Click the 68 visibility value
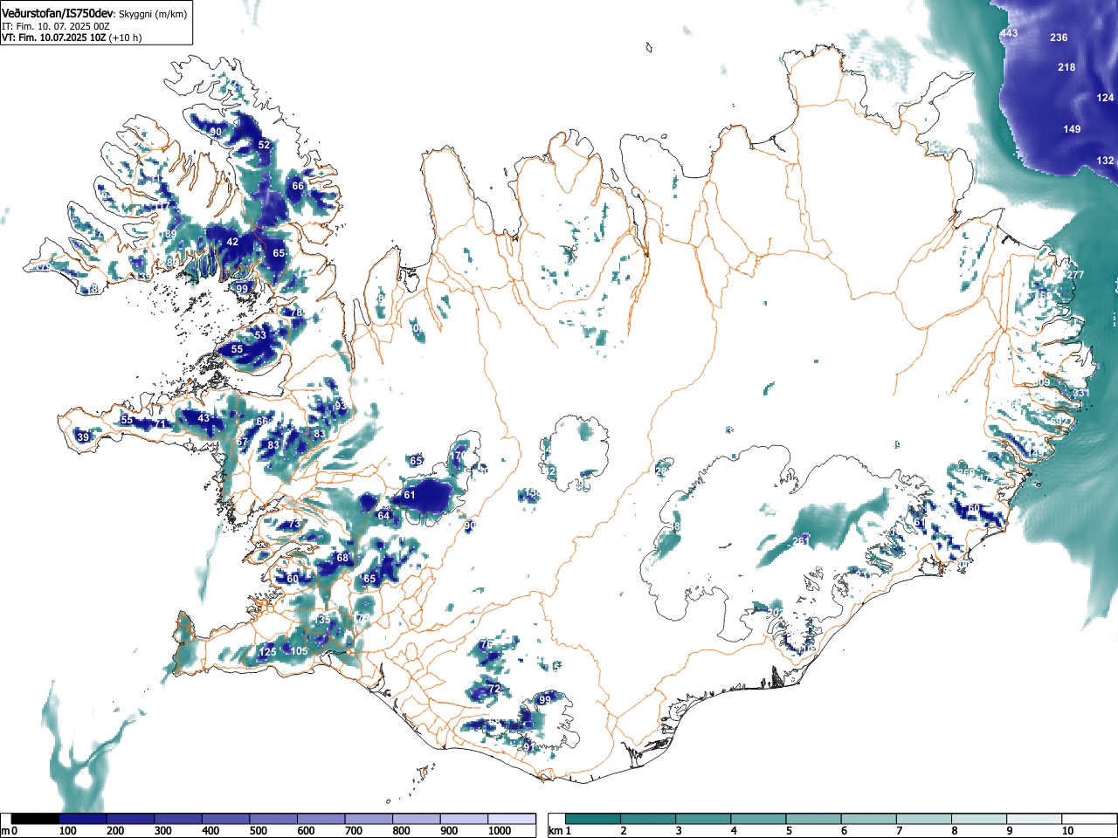The width and height of the screenshot is (1118, 838). coord(342,558)
